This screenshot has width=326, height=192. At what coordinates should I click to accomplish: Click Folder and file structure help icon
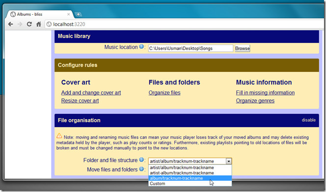[141, 160]
